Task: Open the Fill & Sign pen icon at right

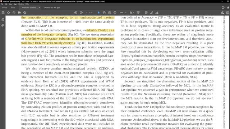Action: pos(222,13)
